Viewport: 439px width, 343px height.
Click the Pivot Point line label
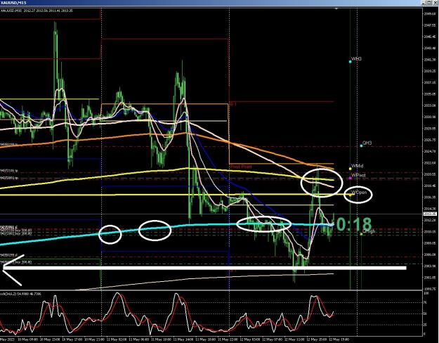tap(241, 167)
